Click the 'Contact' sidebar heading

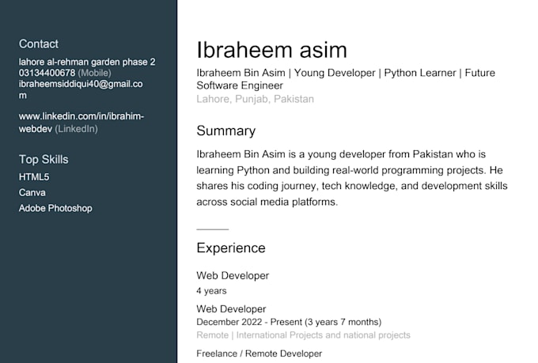(39, 44)
